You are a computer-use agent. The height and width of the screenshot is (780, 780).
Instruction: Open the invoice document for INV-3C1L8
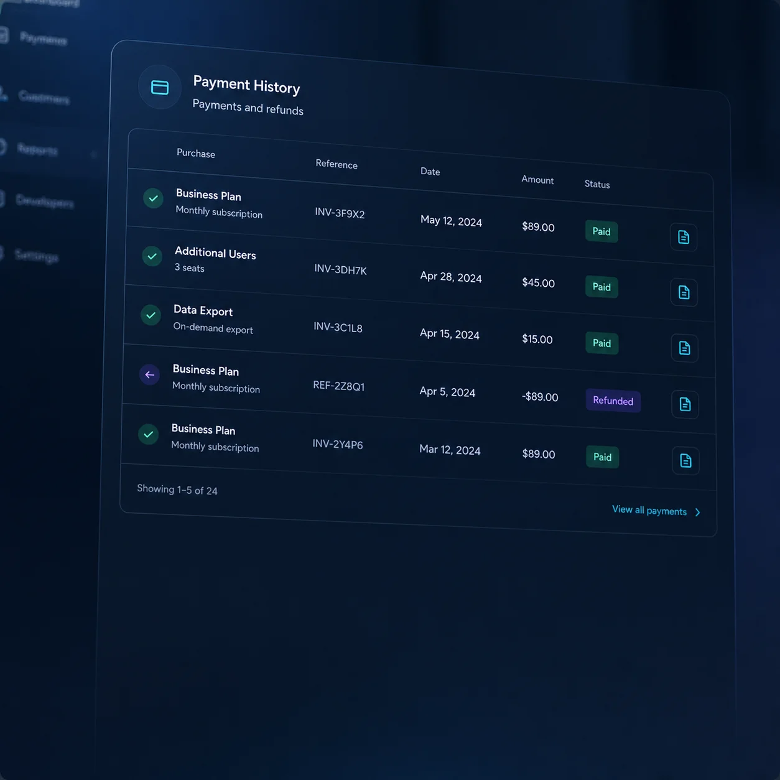(685, 348)
